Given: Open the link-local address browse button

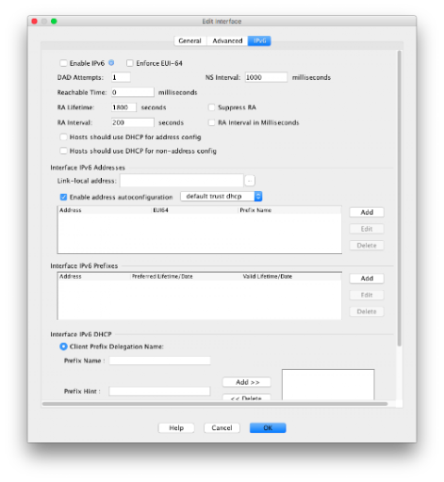Looking at the screenshot, I should (250, 181).
